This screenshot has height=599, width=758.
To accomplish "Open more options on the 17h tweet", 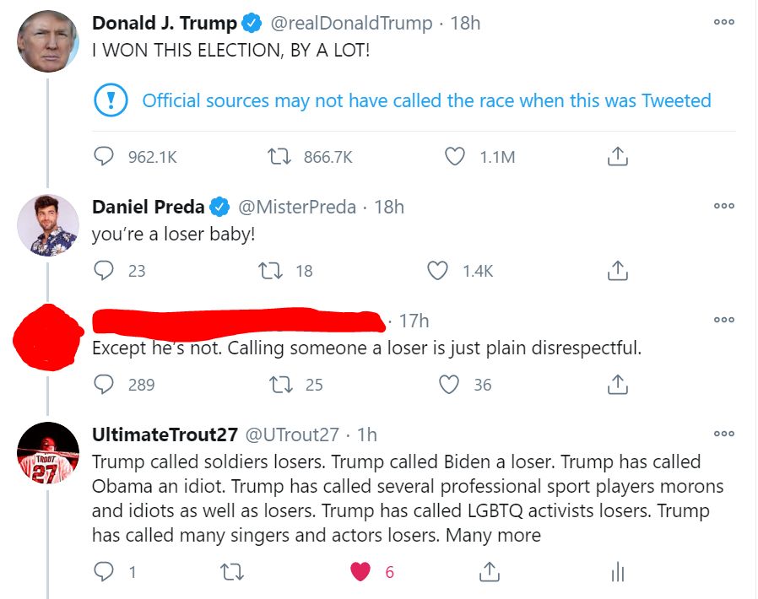I will tap(723, 321).
